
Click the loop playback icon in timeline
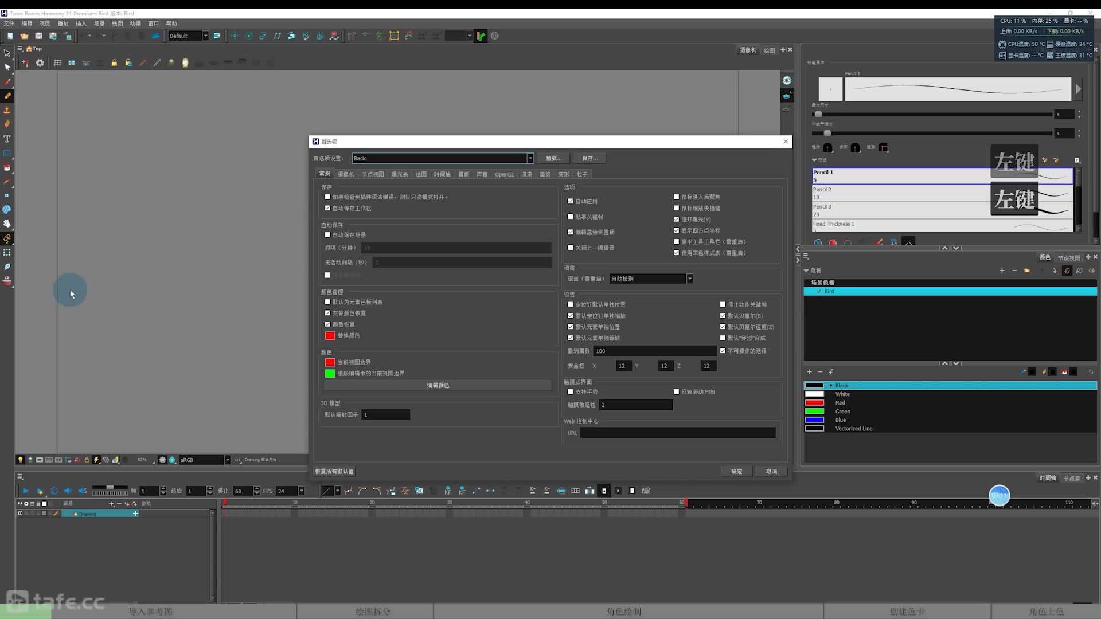point(54,491)
